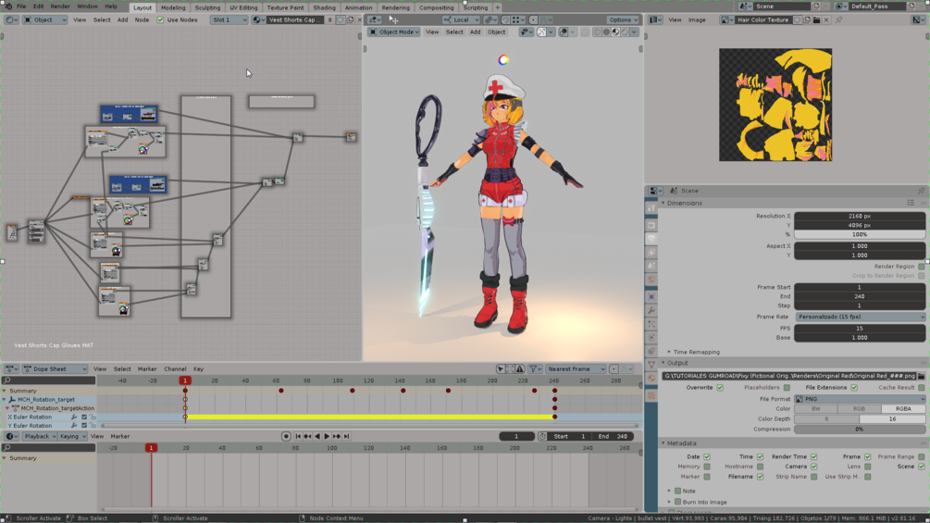The image size is (930, 523).
Task: Open the Local transform orientation dropdown
Action: [x=461, y=19]
